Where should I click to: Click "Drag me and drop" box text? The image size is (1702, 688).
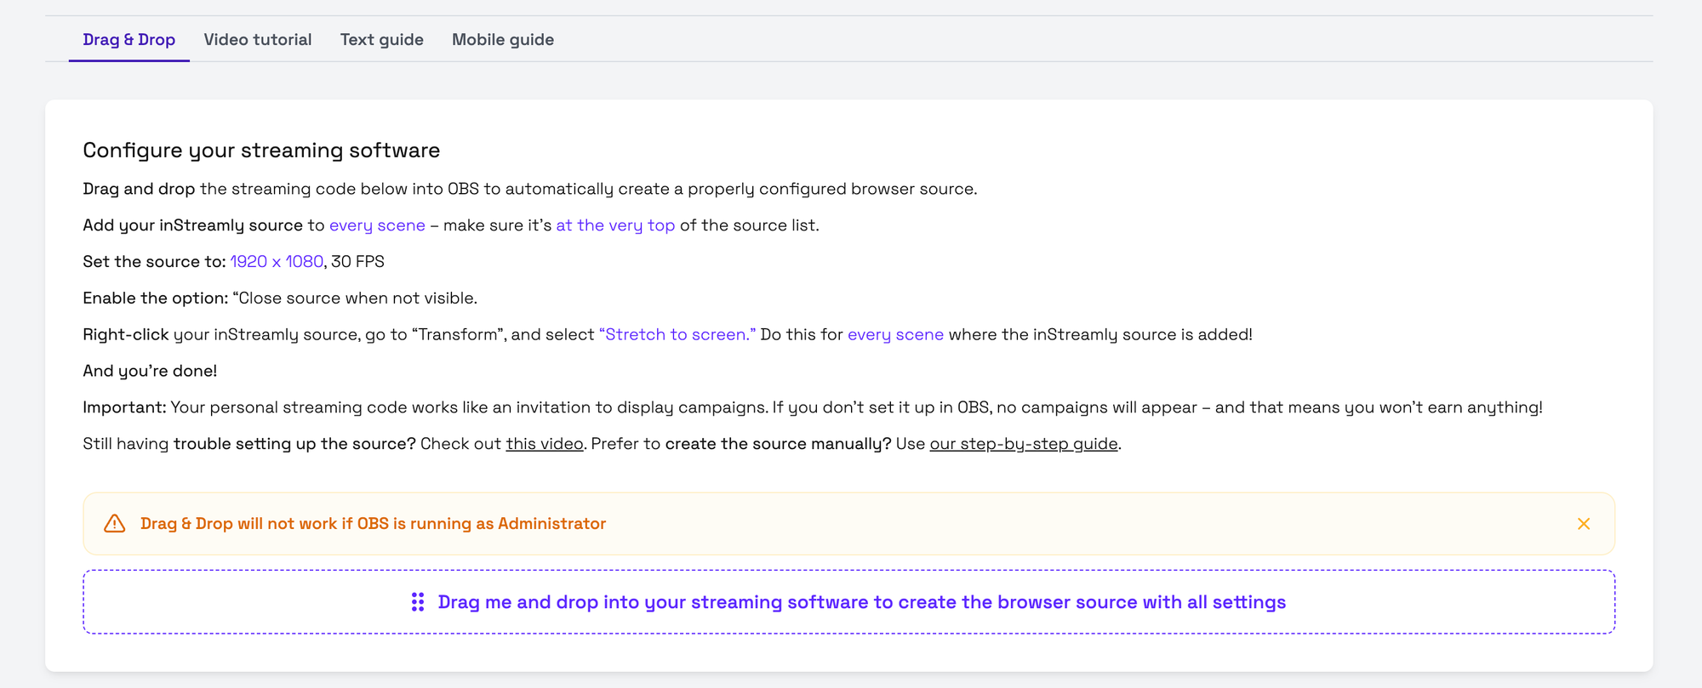tap(861, 602)
